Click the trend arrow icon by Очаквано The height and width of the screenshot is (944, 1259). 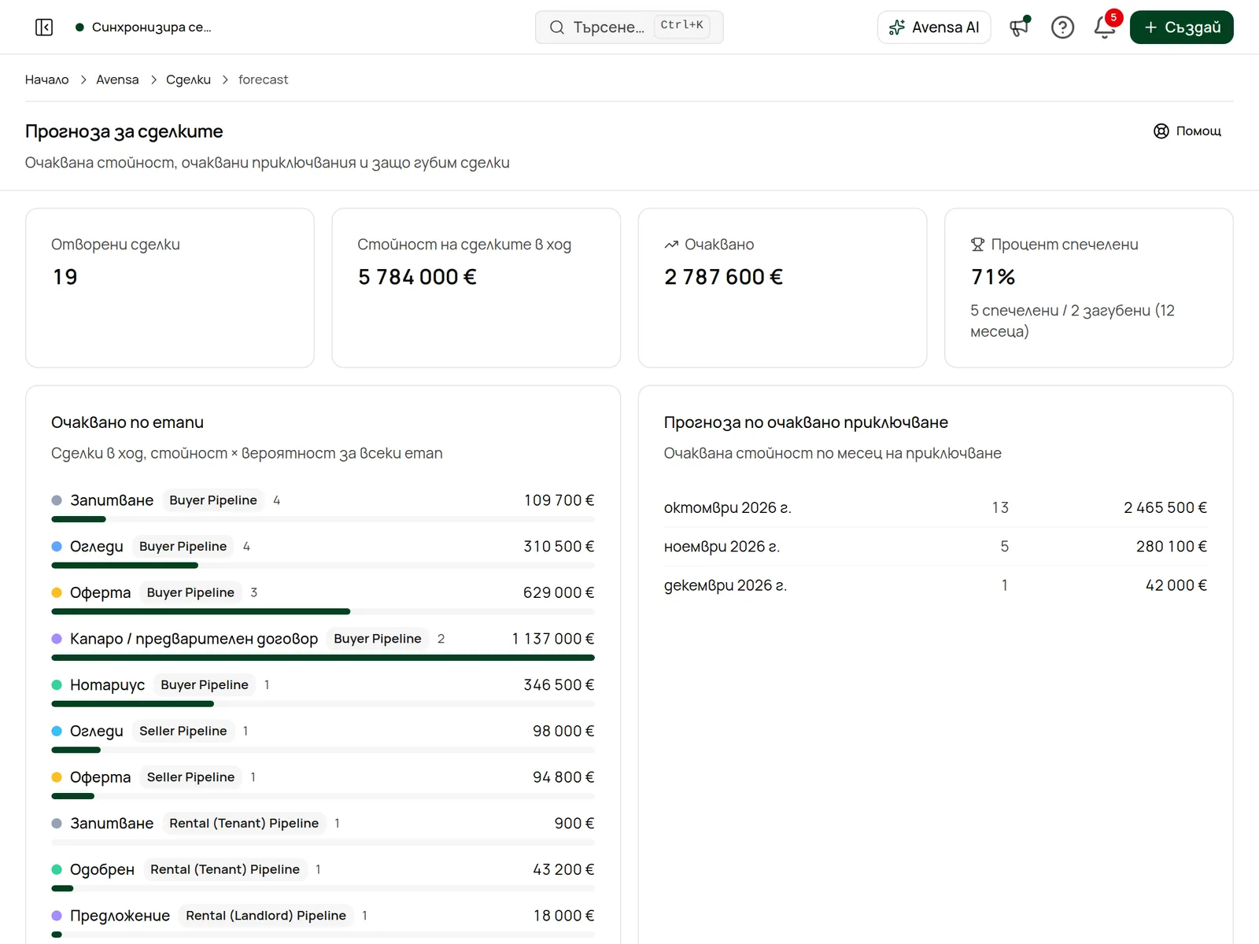coord(671,245)
